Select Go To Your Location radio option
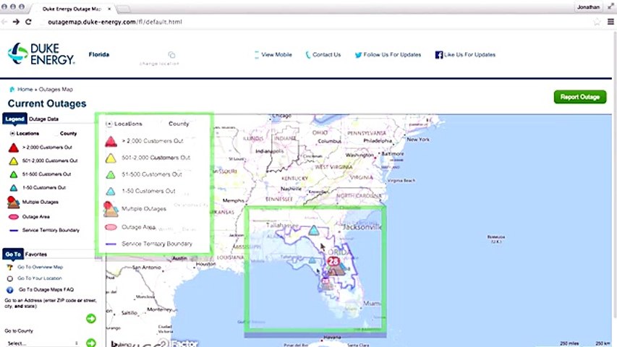This screenshot has height=347, width=617. tap(10, 278)
